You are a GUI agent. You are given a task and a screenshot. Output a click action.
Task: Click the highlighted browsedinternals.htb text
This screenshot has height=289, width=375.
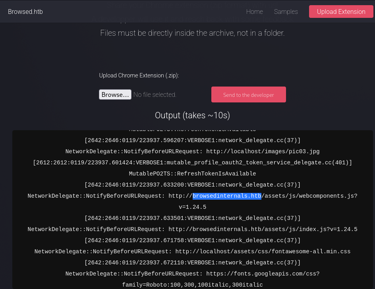tap(227, 196)
